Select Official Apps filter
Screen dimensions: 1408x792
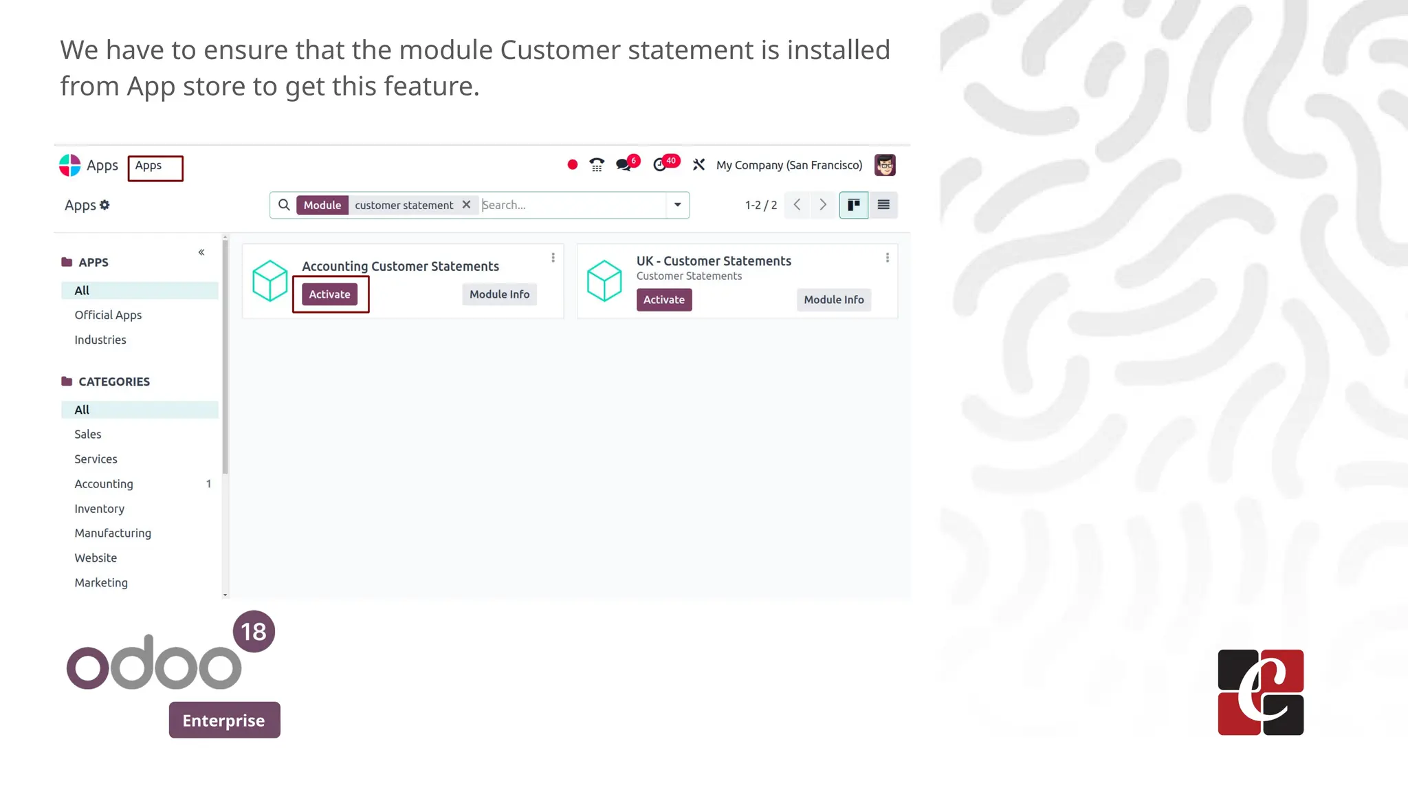click(x=108, y=315)
